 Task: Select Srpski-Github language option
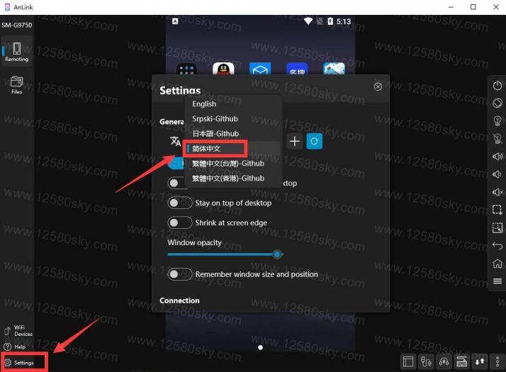[x=233, y=119]
